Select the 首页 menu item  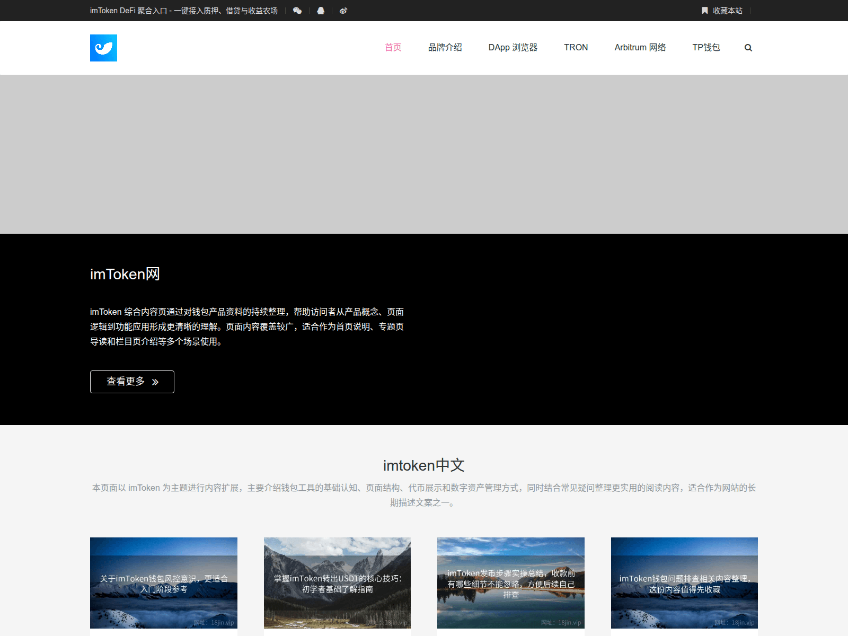click(x=393, y=48)
